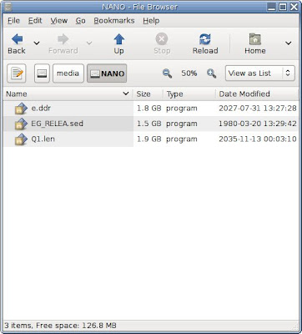Toggle the text location entry button
Image resolution: width=302 pixels, height=334 pixels.
(17, 73)
